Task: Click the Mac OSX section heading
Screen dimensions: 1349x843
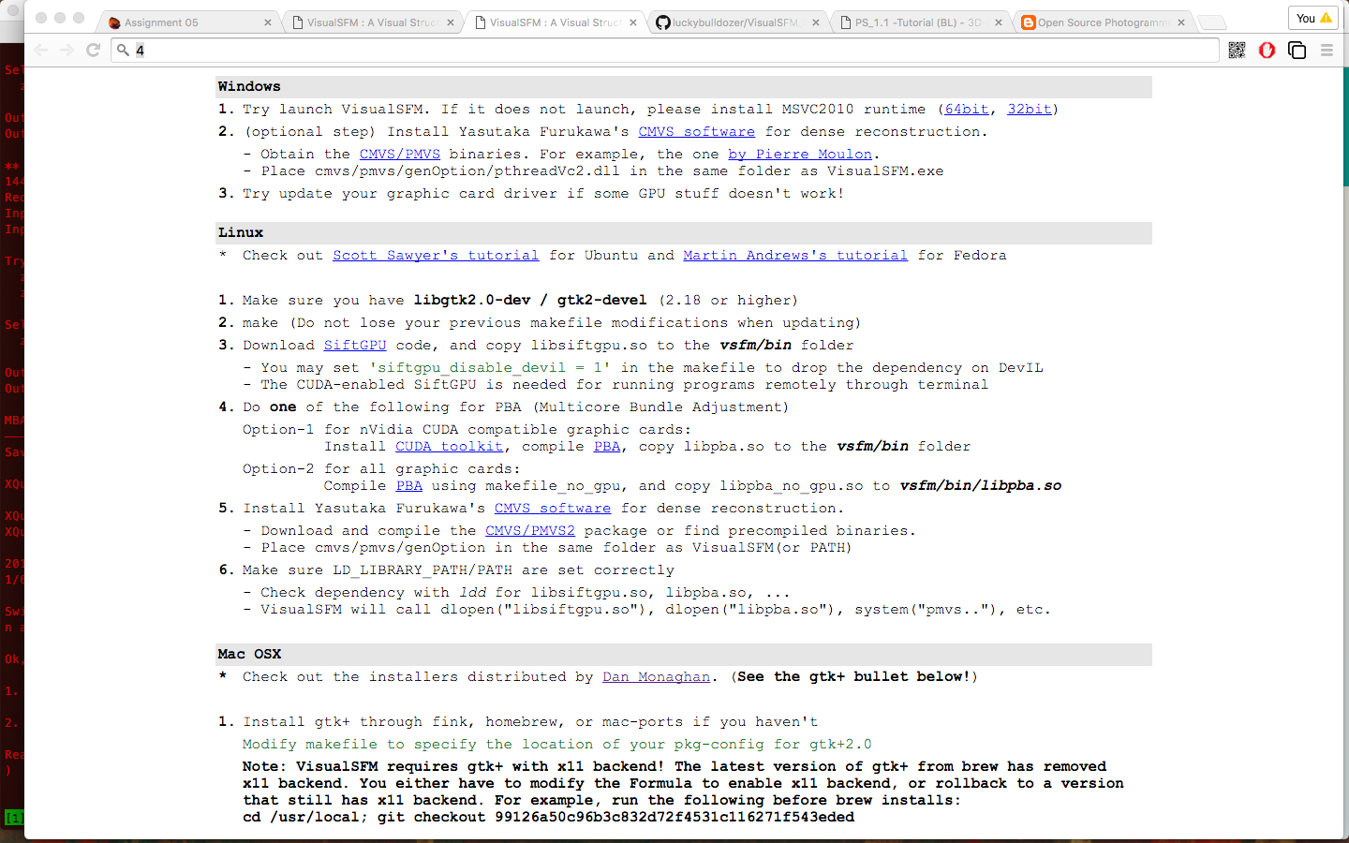Action: tap(249, 655)
